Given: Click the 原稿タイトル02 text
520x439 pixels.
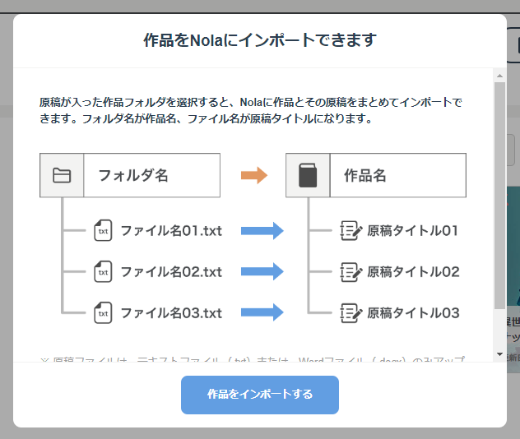Looking at the screenshot, I should coord(413,272).
